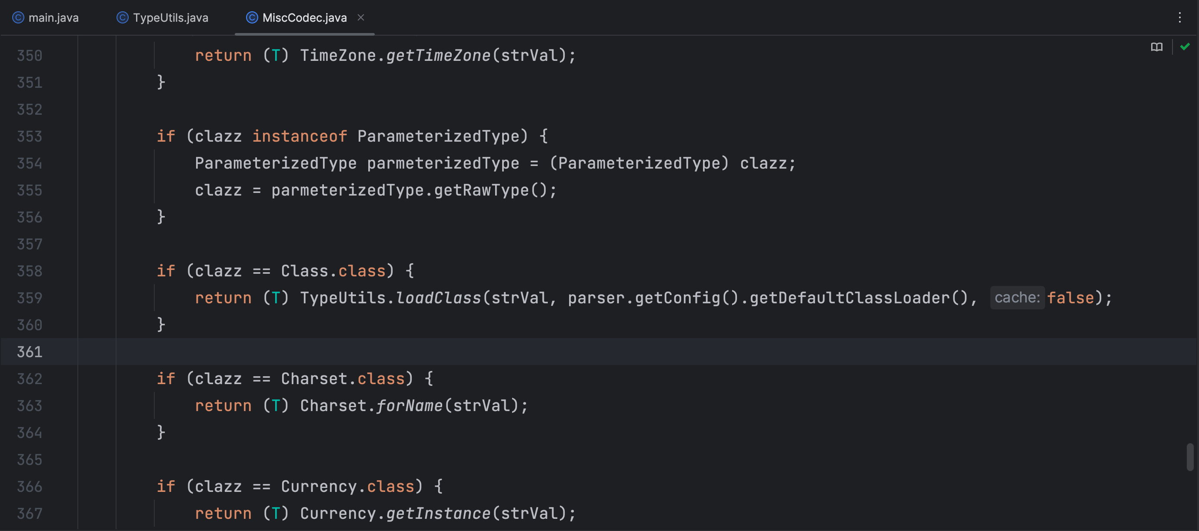1199x531 pixels.
Task: Click the false literal on line 359
Action: [x=1070, y=298]
